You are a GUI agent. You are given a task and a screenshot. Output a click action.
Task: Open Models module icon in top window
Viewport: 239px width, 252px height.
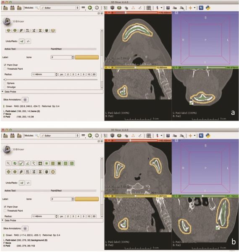click(x=119, y=8)
